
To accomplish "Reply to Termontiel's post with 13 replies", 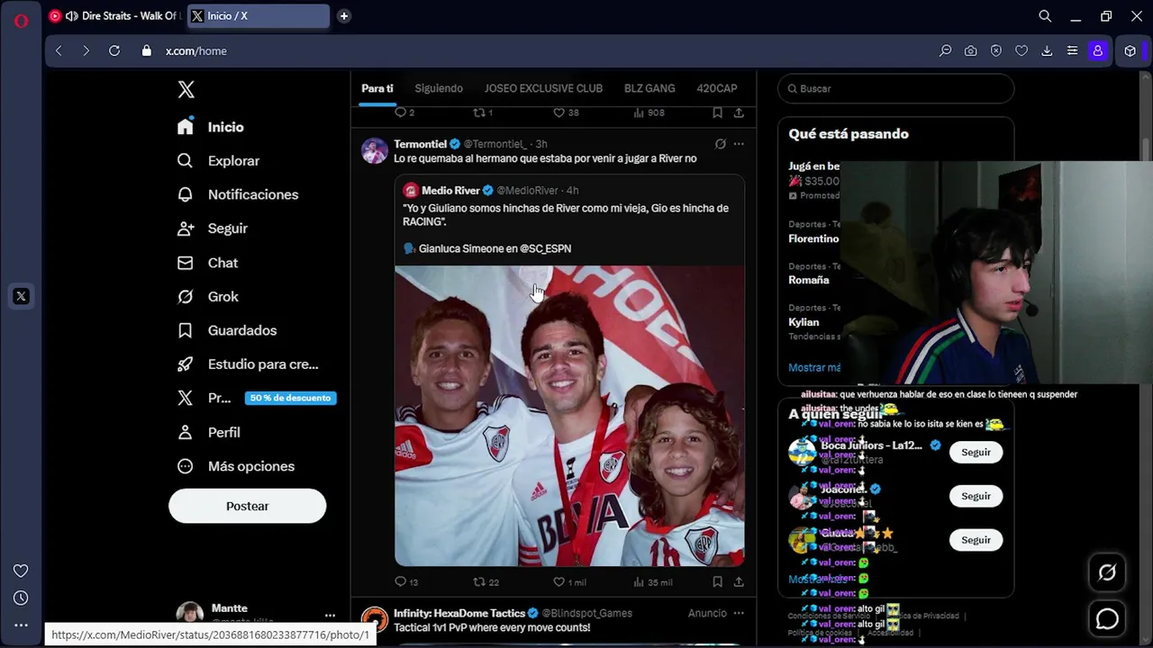I will click(x=406, y=582).
